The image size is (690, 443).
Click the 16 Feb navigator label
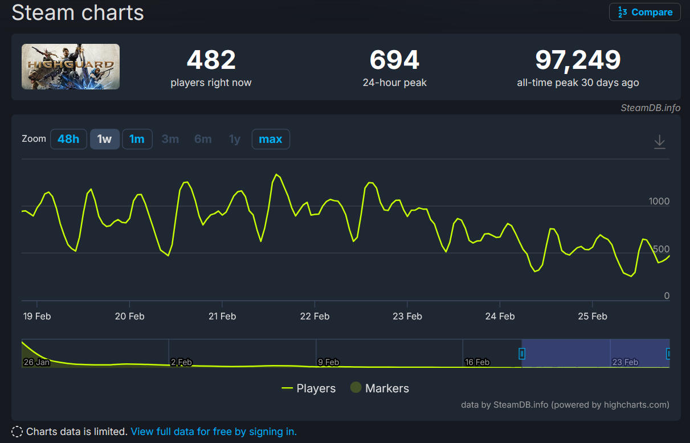click(x=477, y=362)
